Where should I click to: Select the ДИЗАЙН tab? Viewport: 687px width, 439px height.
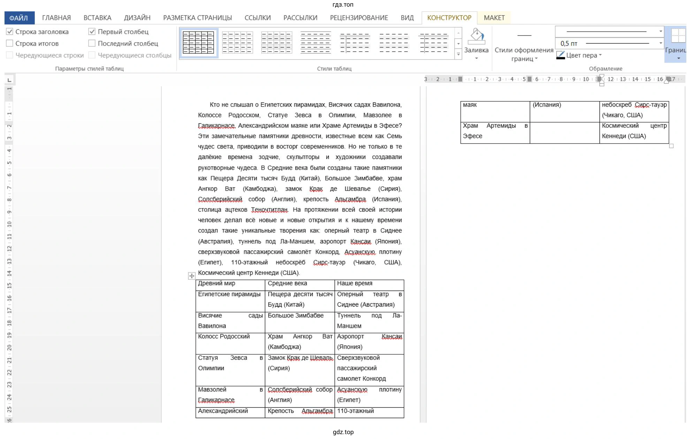tap(137, 18)
